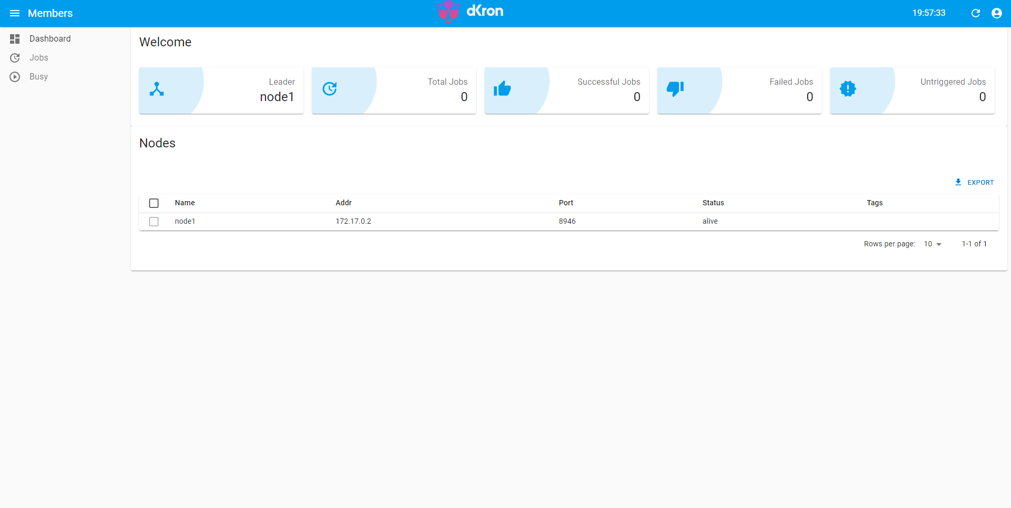This screenshot has width=1011, height=508.
Task: Click the Jobs clock icon in the sidebar
Action: (x=15, y=58)
